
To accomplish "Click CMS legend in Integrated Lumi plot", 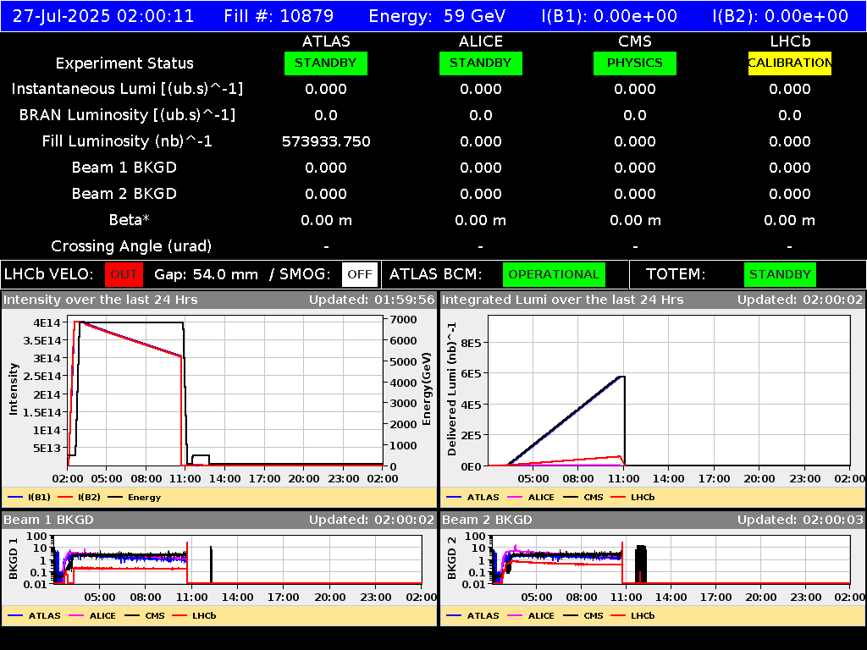I will (x=583, y=497).
